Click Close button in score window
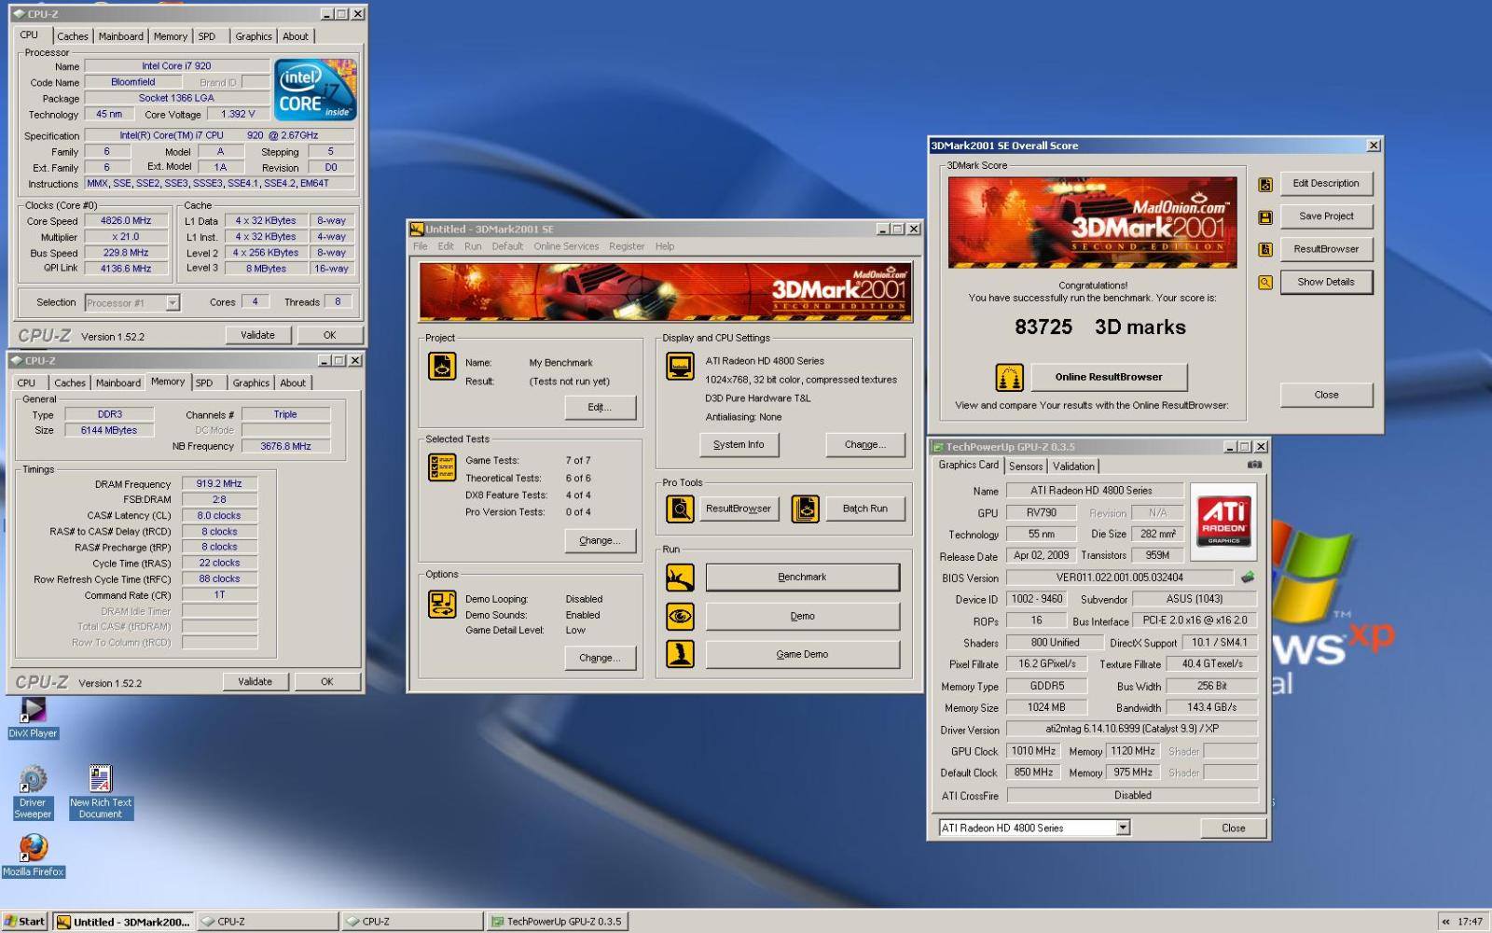1492x933 pixels. coord(1326,395)
